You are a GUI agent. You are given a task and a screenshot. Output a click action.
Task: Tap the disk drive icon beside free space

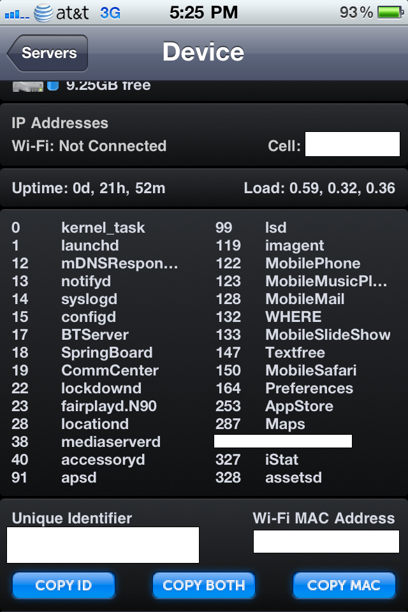point(27,86)
